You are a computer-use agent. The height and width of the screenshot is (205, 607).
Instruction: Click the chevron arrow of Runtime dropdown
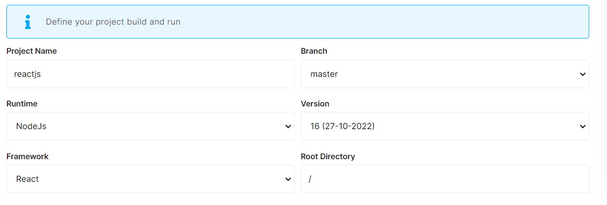point(288,127)
